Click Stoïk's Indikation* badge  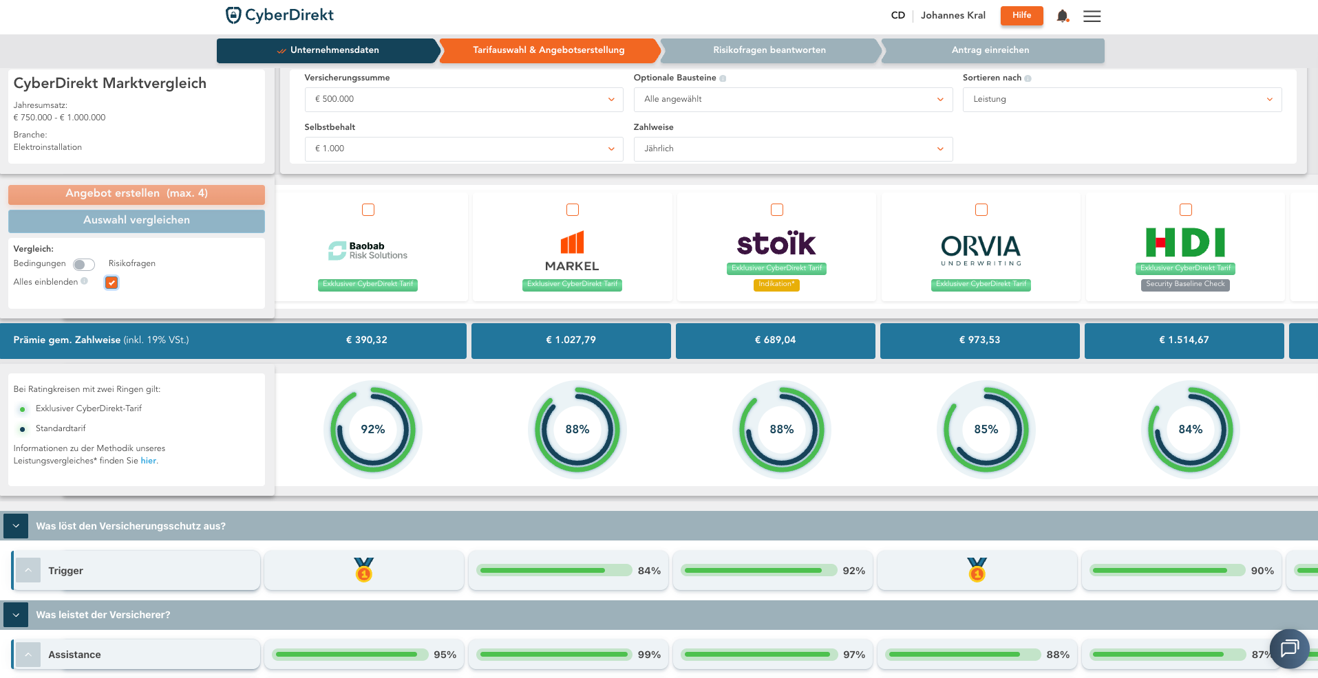[776, 285]
